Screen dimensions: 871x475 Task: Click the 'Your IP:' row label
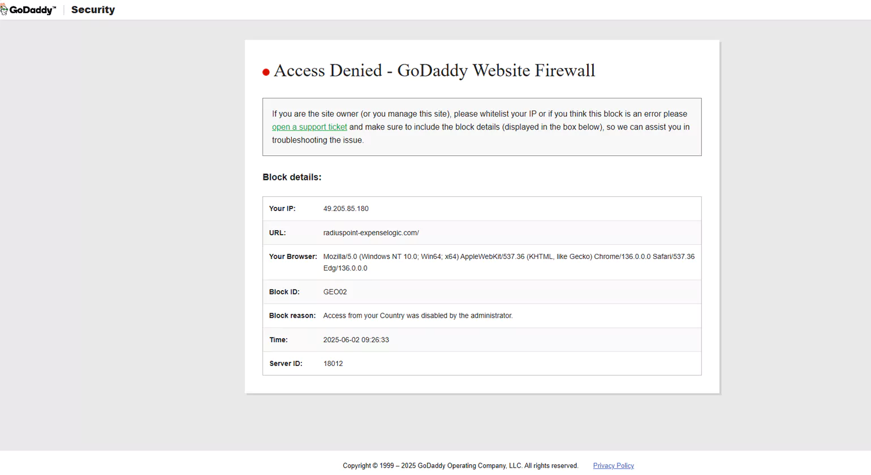click(282, 209)
